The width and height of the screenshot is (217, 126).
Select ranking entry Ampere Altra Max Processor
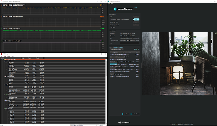[x=125, y=52]
